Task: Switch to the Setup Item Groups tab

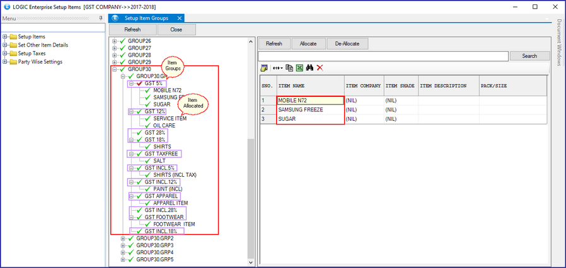Action: pos(147,18)
